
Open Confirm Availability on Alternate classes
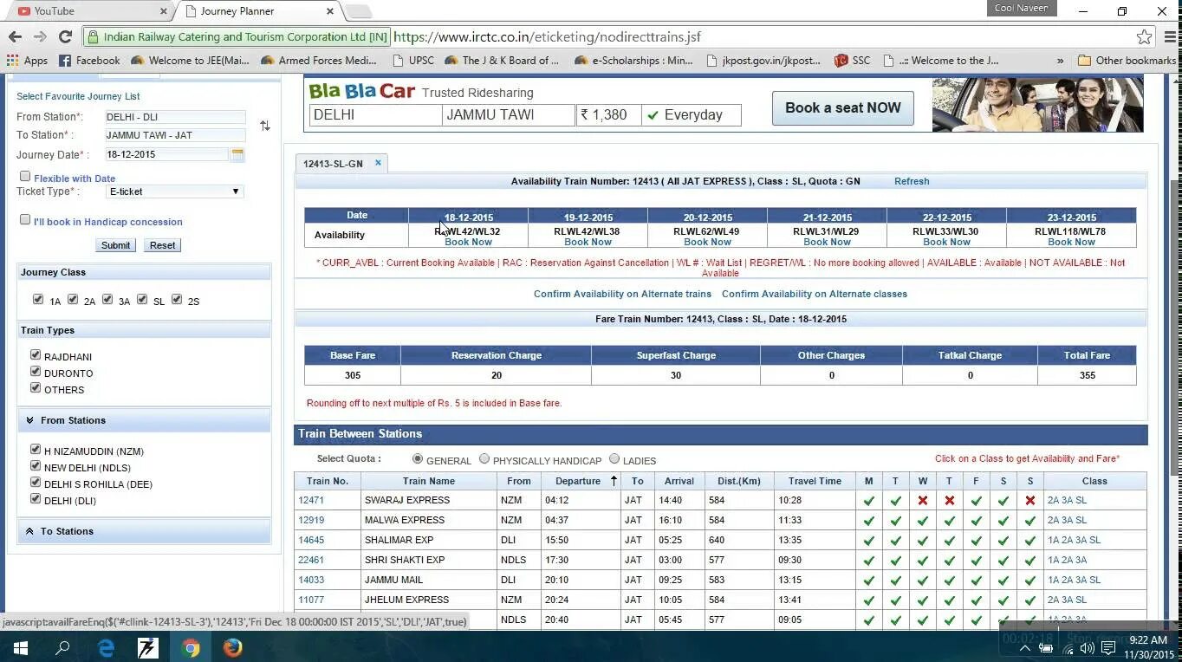click(815, 294)
